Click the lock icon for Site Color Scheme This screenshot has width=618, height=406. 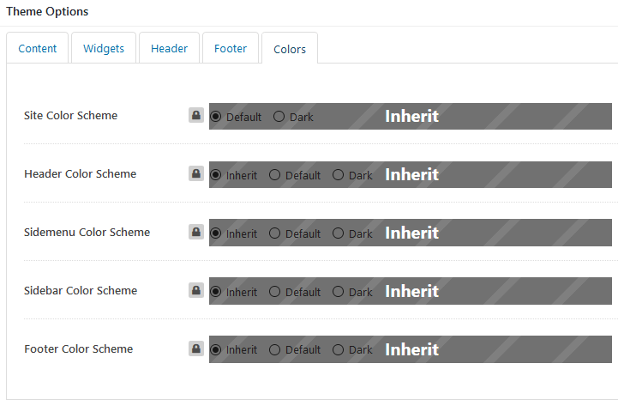(196, 115)
